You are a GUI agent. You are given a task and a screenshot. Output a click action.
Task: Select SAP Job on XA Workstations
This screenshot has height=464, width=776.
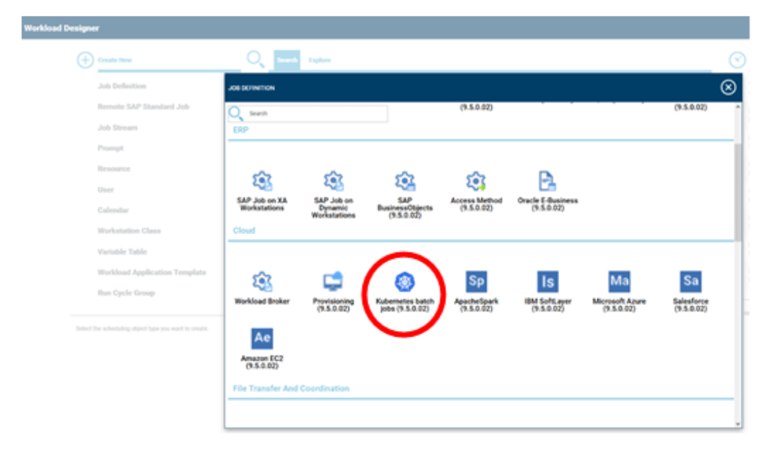click(262, 181)
